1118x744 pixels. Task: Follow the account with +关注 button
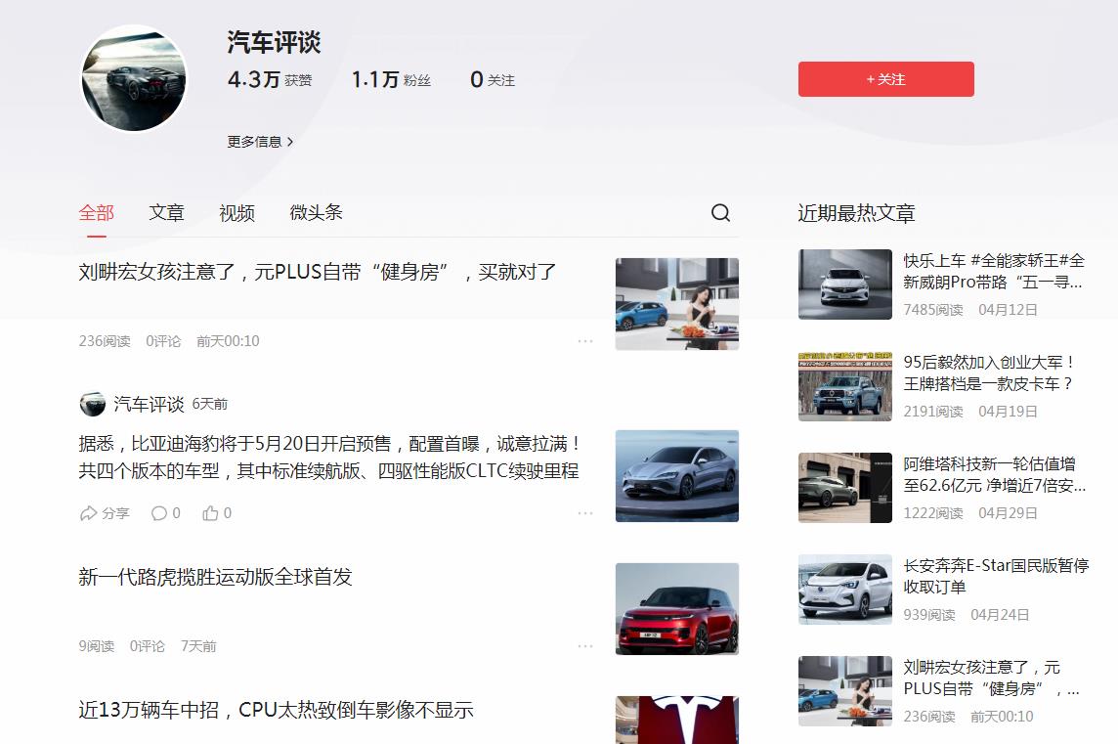[x=885, y=79]
